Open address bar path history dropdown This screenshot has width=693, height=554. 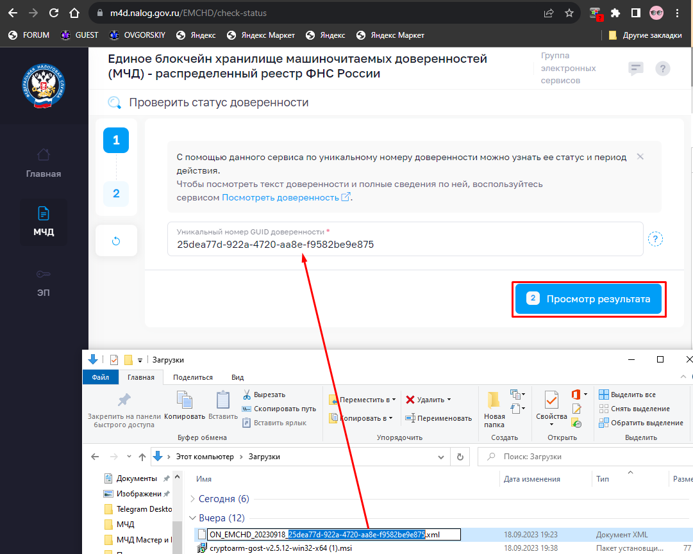pyautogui.click(x=440, y=457)
